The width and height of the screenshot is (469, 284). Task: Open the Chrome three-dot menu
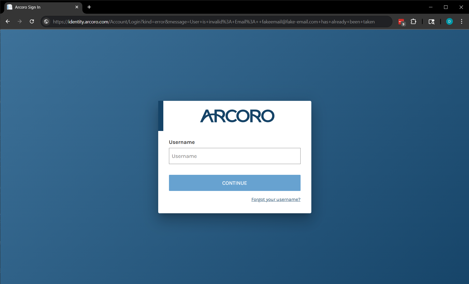(x=461, y=22)
